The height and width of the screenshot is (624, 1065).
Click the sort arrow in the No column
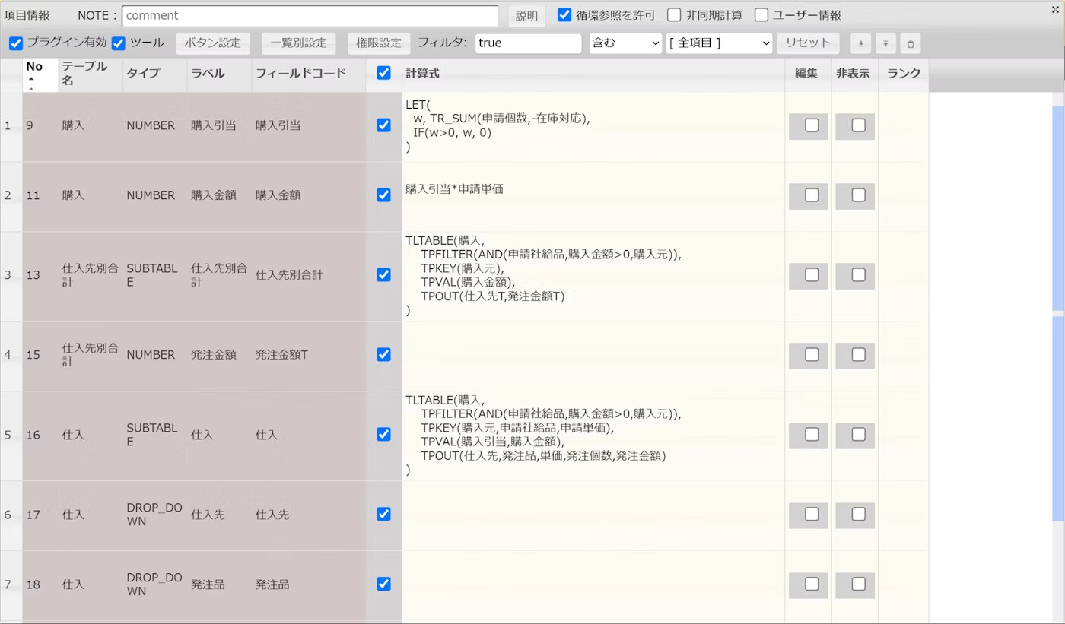(31, 79)
